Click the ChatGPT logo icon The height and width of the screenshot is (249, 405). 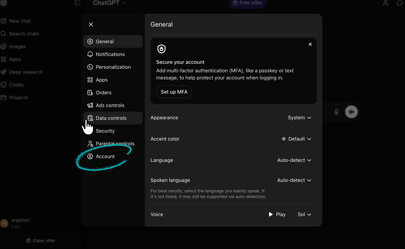(4, 3)
